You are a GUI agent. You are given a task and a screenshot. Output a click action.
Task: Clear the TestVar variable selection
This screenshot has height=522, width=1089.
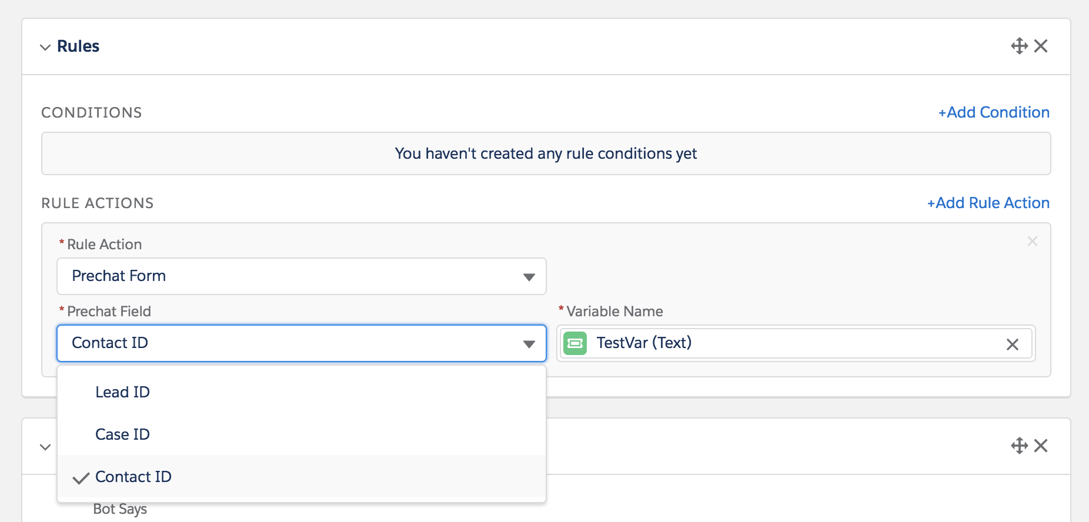(x=1012, y=344)
